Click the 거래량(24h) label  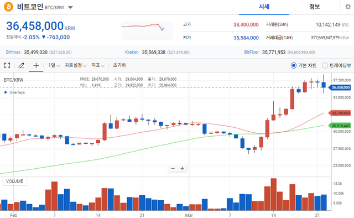click(277, 24)
